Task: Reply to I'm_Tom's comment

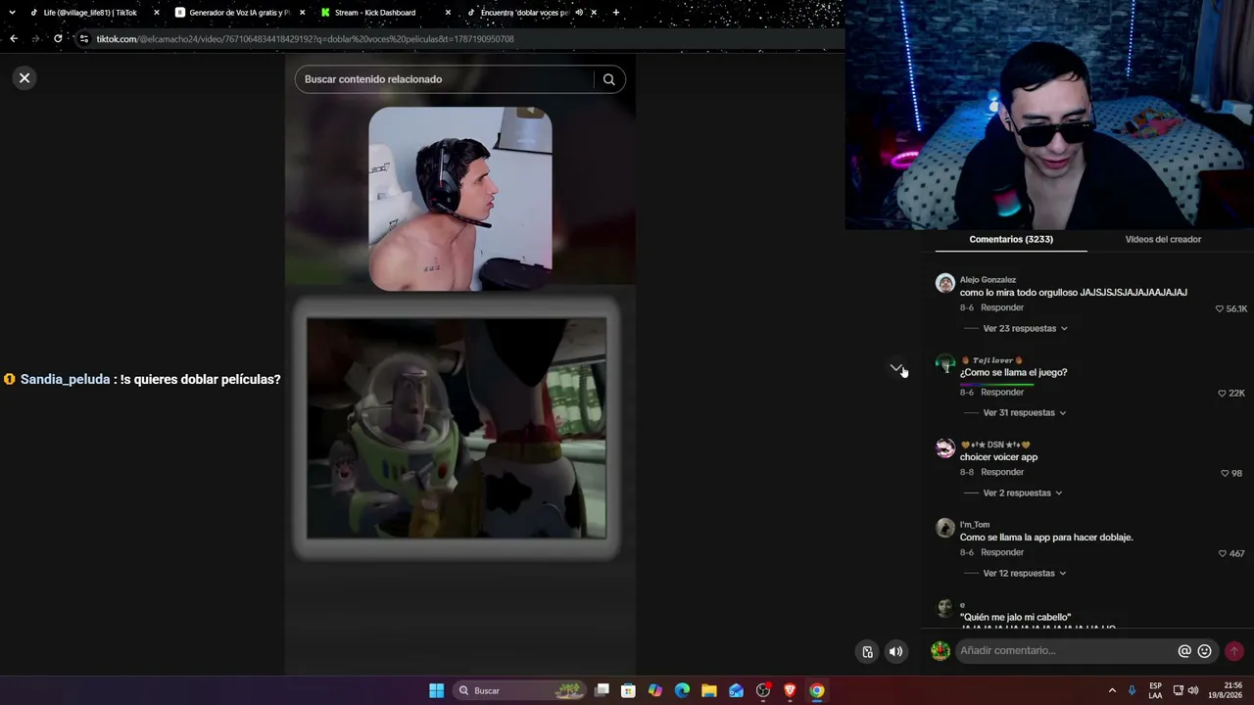Action: [x=1002, y=553]
